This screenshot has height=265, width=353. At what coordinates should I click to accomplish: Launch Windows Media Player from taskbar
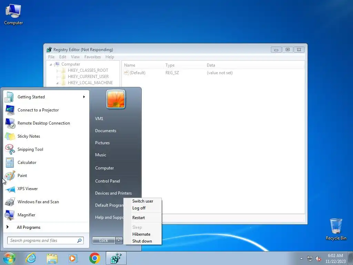73,258
